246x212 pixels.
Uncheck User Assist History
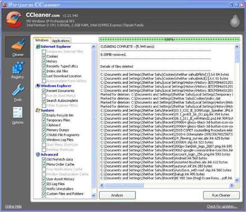pyautogui.click(x=44, y=179)
